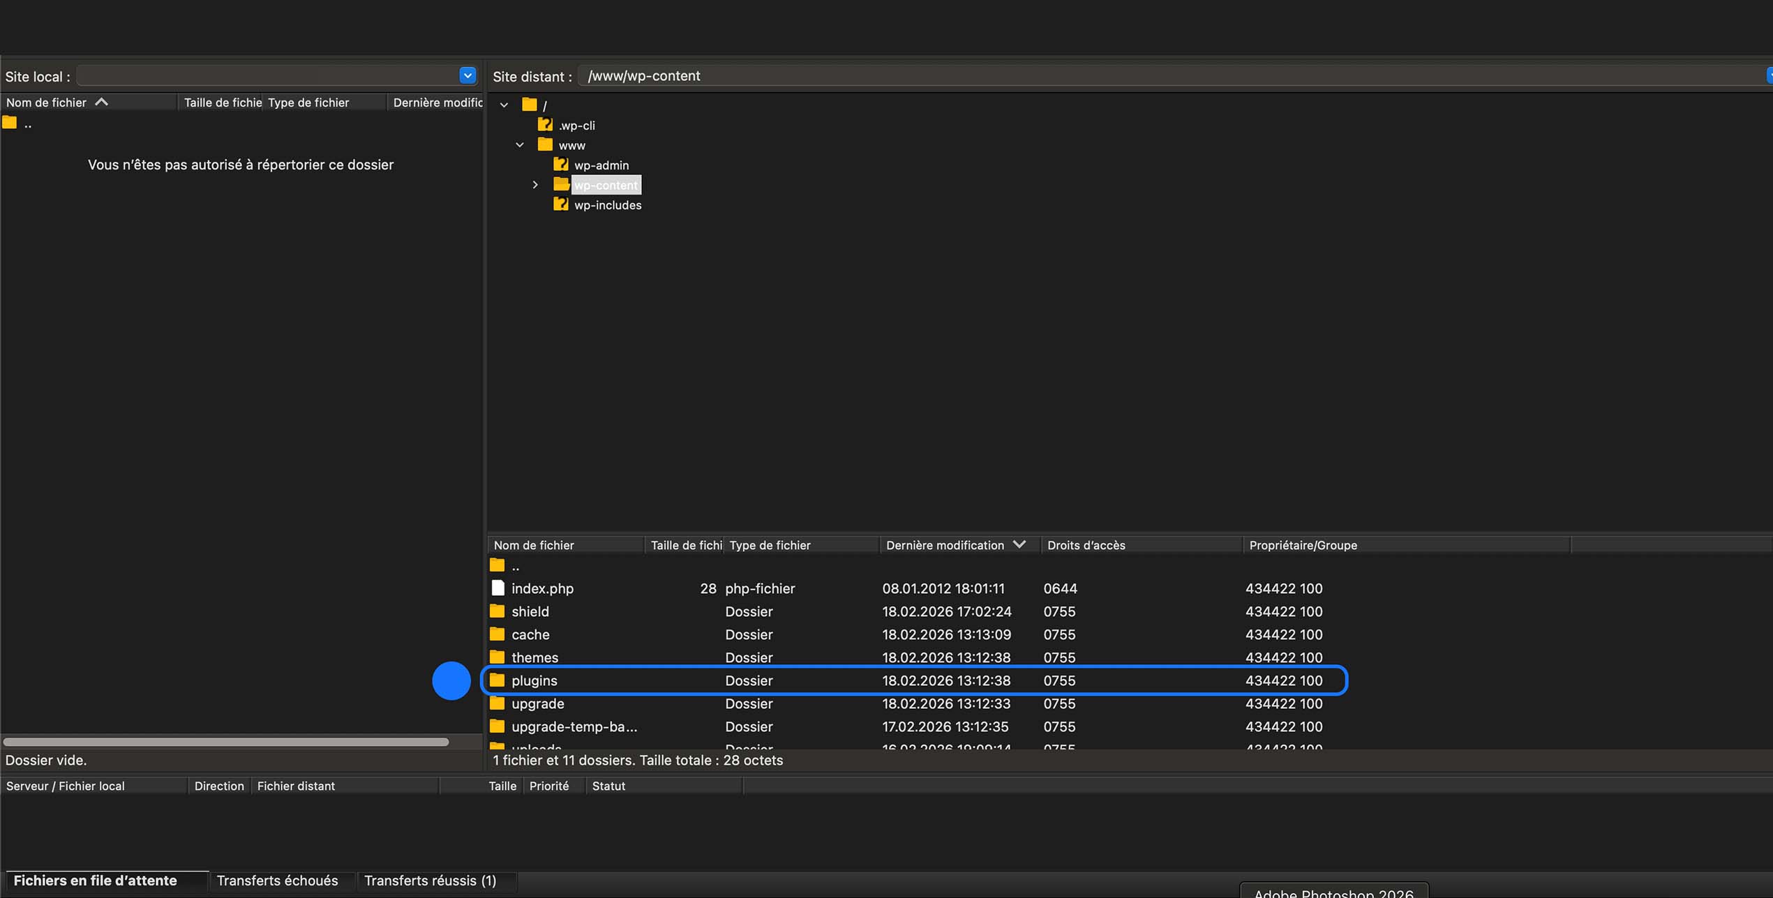Screen dimensions: 1773x898
Task: Click the wp-admin unknown folder icon
Action: tap(560, 165)
